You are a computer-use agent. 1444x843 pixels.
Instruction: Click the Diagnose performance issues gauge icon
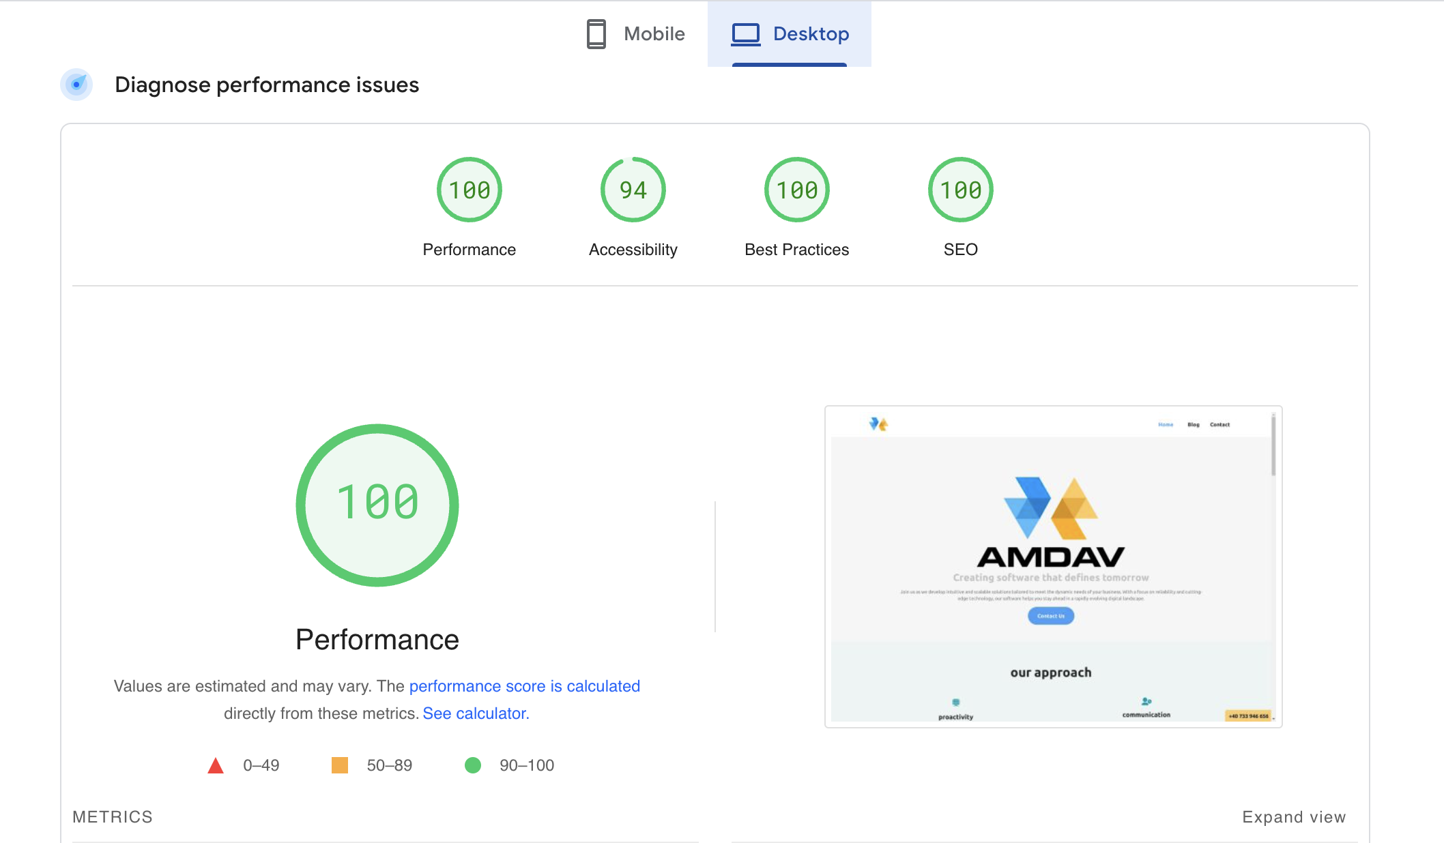click(76, 85)
